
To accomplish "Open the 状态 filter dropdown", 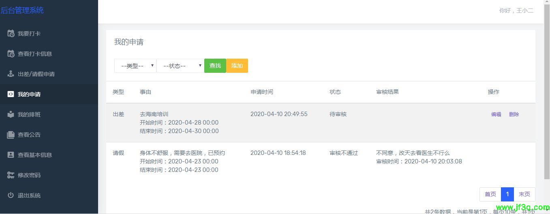I will pyautogui.click(x=180, y=66).
